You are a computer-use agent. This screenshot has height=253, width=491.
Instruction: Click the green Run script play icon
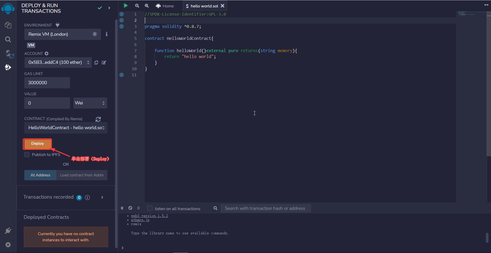click(x=126, y=6)
